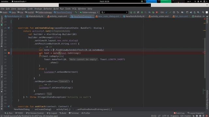
Task: Open the Edit menu
Action: pyautogui.click(x=8, y=9)
